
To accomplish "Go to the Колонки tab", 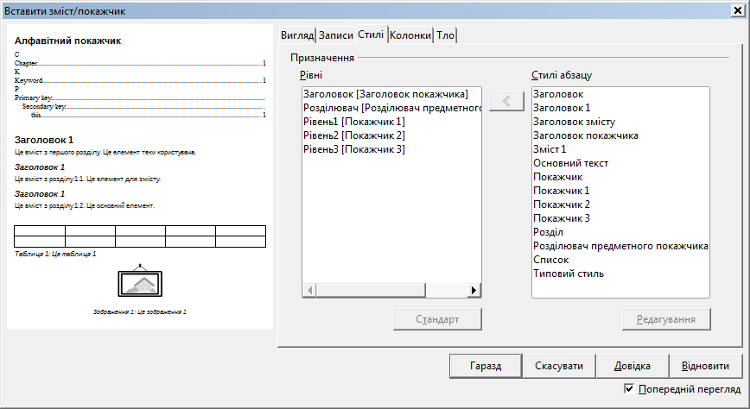I will click(x=410, y=35).
